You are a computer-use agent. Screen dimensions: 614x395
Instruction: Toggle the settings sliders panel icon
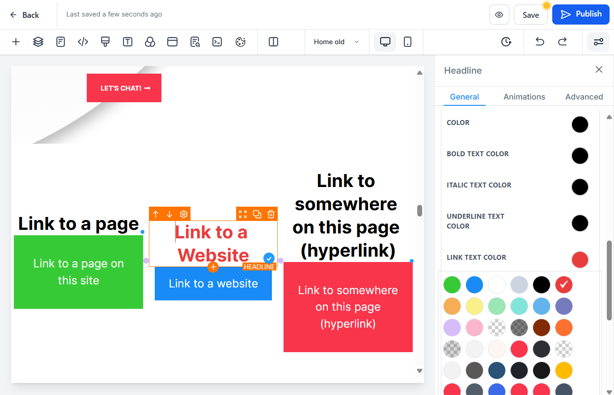(x=598, y=42)
